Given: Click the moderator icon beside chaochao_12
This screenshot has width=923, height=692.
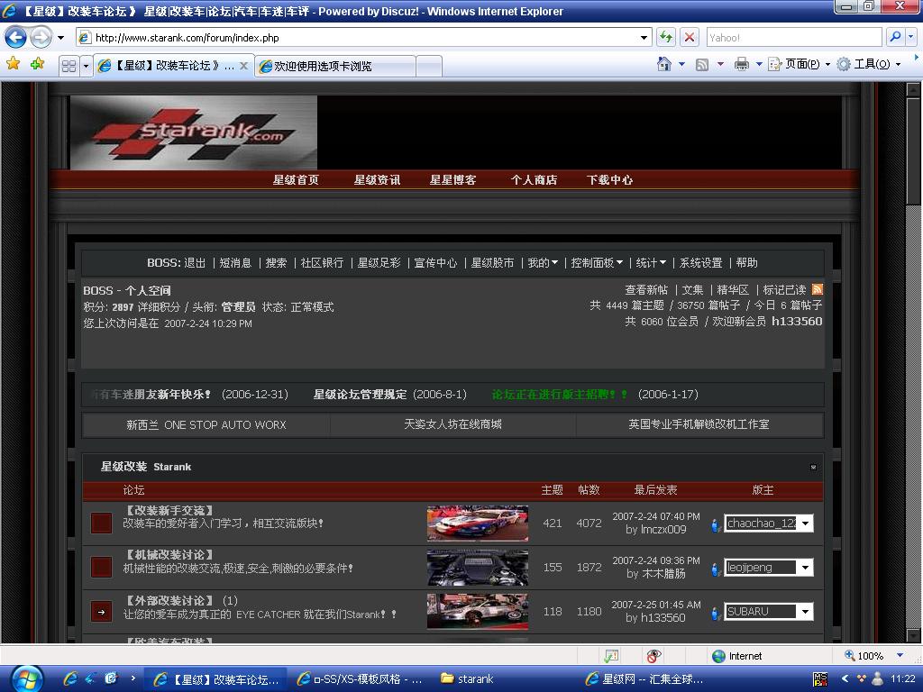Looking at the screenshot, I should pyautogui.click(x=716, y=524).
